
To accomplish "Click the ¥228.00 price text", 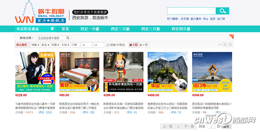I will pos(21,95).
